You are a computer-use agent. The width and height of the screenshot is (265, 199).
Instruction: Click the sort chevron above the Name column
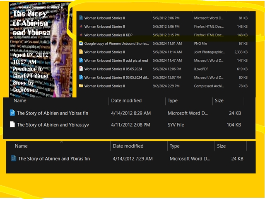click(x=61, y=142)
